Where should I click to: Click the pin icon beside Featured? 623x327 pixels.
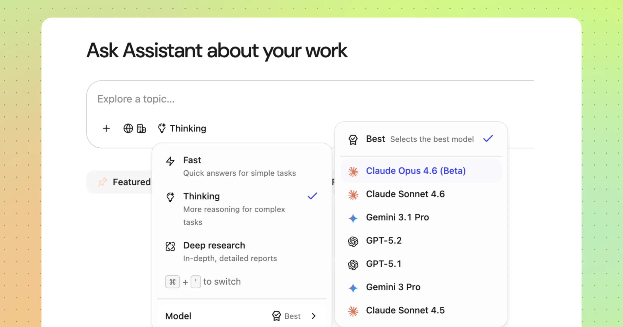pyautogui.click(x=102, y=182)
